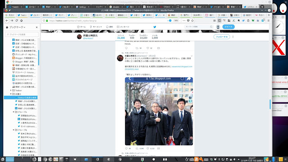Click the Twitter bird logo in header
This screenshot has height=162, width=288.
click(155, 27)
